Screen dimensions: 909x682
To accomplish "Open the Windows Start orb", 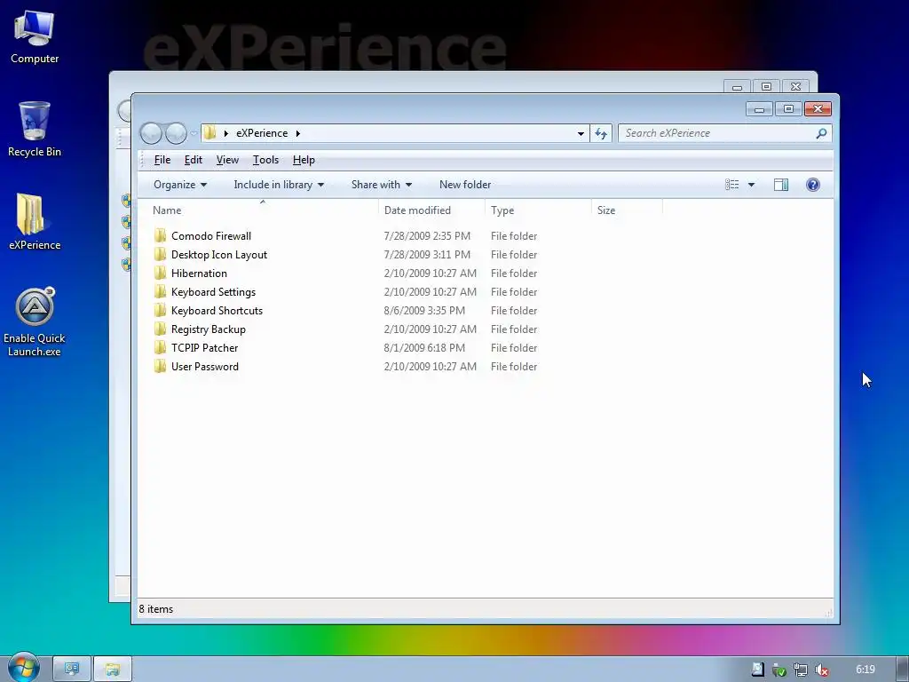I will point(23,667).
